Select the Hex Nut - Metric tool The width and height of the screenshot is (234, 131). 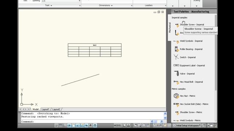pos(185,96)
